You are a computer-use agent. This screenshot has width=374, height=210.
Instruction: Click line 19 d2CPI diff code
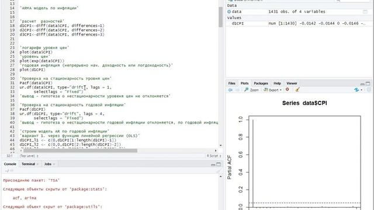(x=62, y=30)
